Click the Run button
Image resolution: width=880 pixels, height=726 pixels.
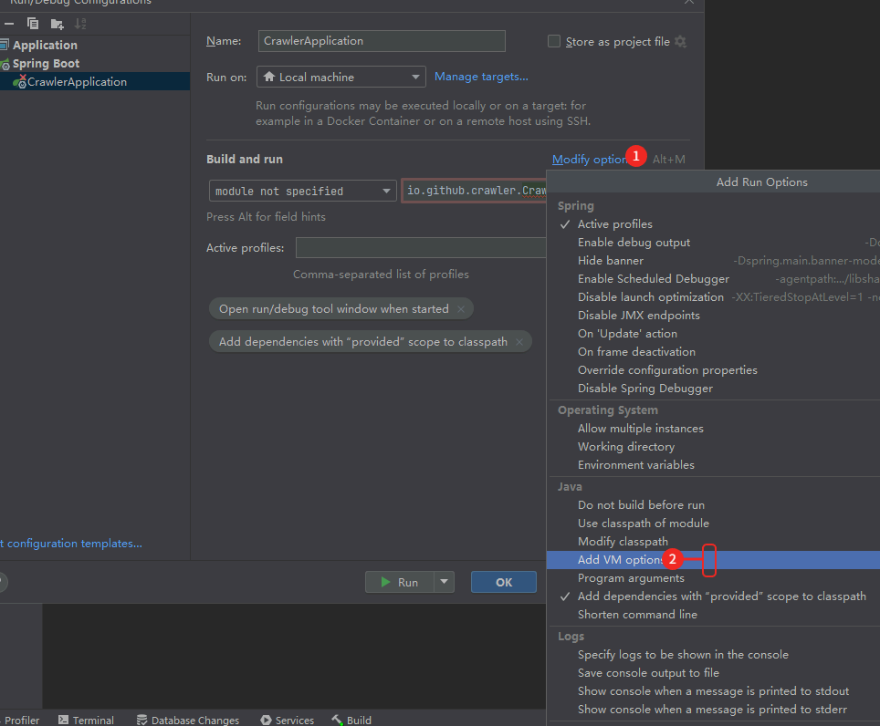point(399,582)
